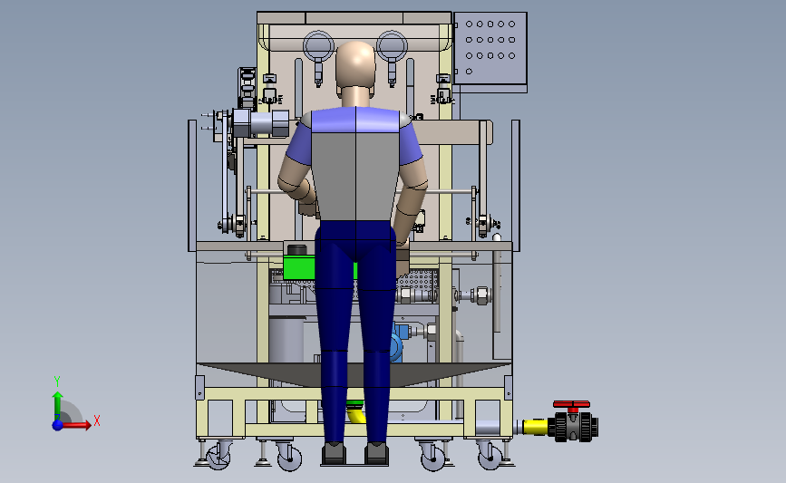Select the mannequin's gray torso back
The image size is (786, 483).
[x=355, y=176]
